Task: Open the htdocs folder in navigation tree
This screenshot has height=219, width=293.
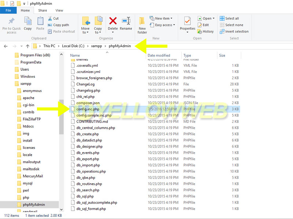Action: 28,126
